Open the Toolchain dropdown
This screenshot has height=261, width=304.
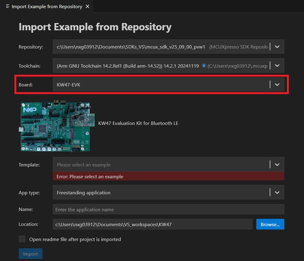point(277,65)
